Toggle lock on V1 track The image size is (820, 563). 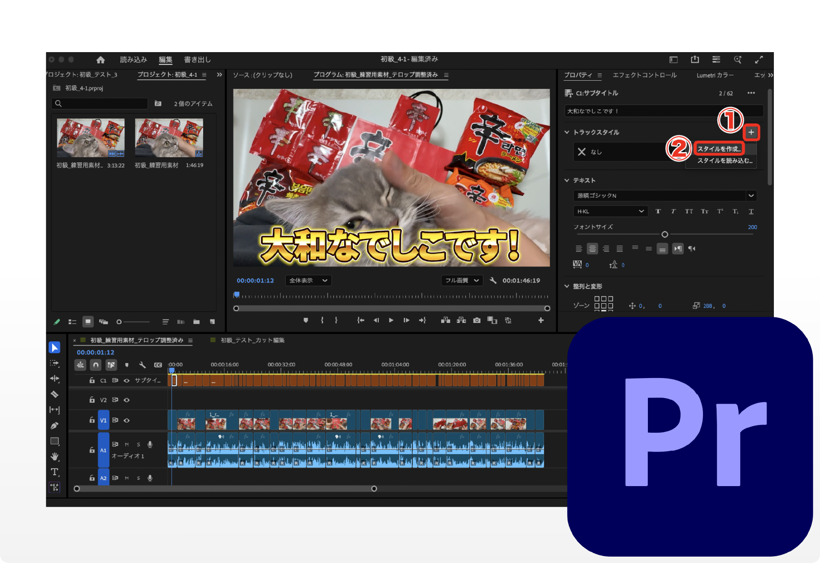tap(92, 420)
